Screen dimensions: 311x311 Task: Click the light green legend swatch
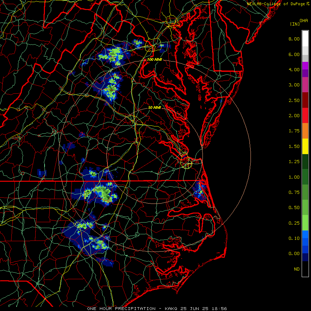click(x=305, y=223)
